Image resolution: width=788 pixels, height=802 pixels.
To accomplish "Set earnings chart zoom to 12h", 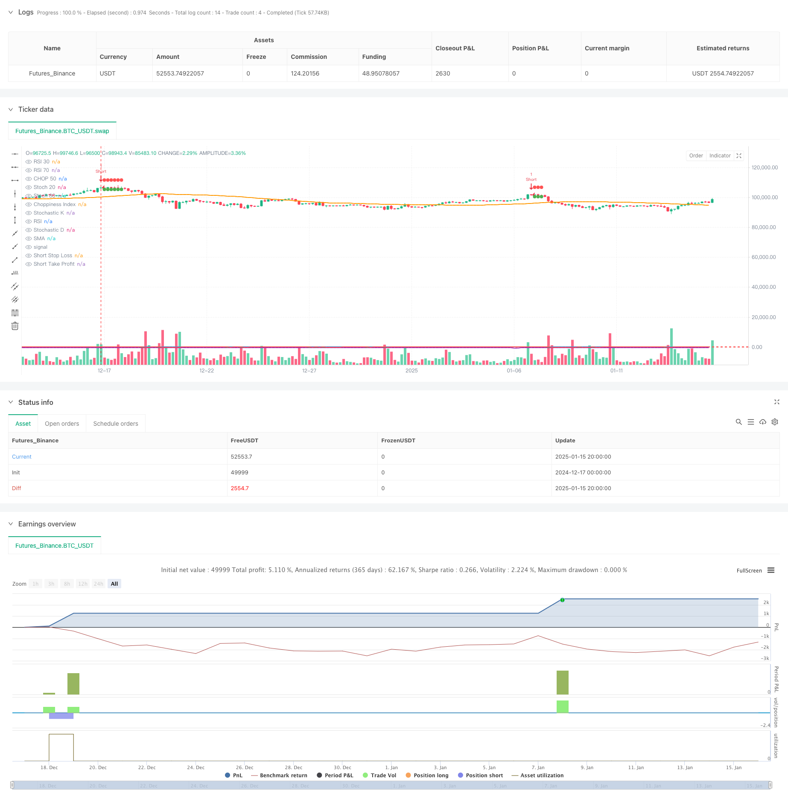I will click(x=83, y=584).
